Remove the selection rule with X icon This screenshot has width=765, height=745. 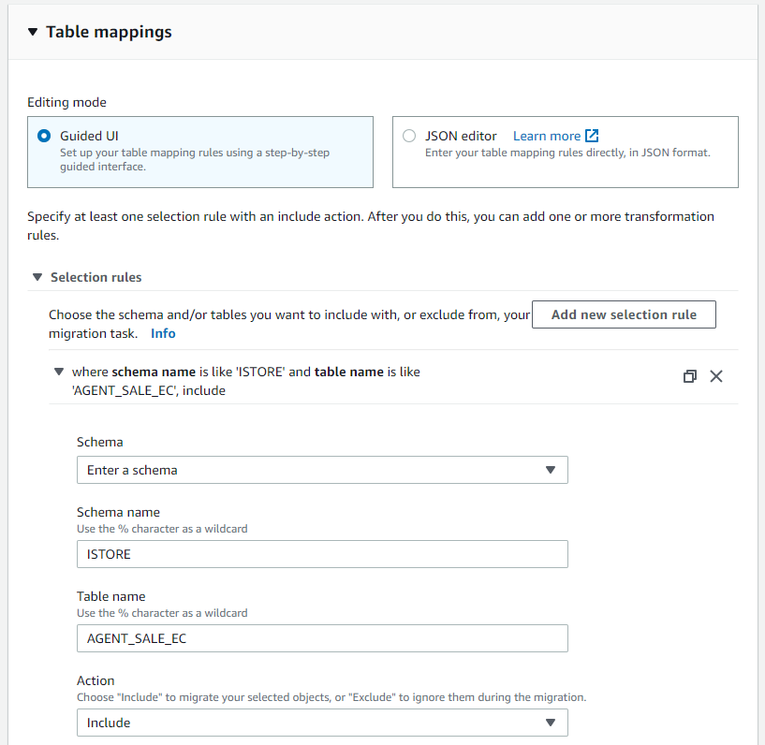coord(716,376)
